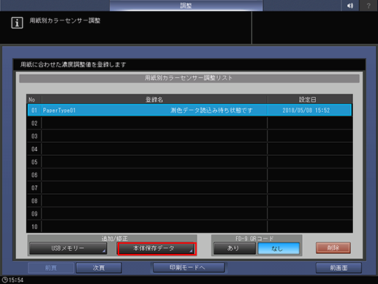Click the red 削除 delete button
This screenshot has height=284, width=378.
point(333,248)
